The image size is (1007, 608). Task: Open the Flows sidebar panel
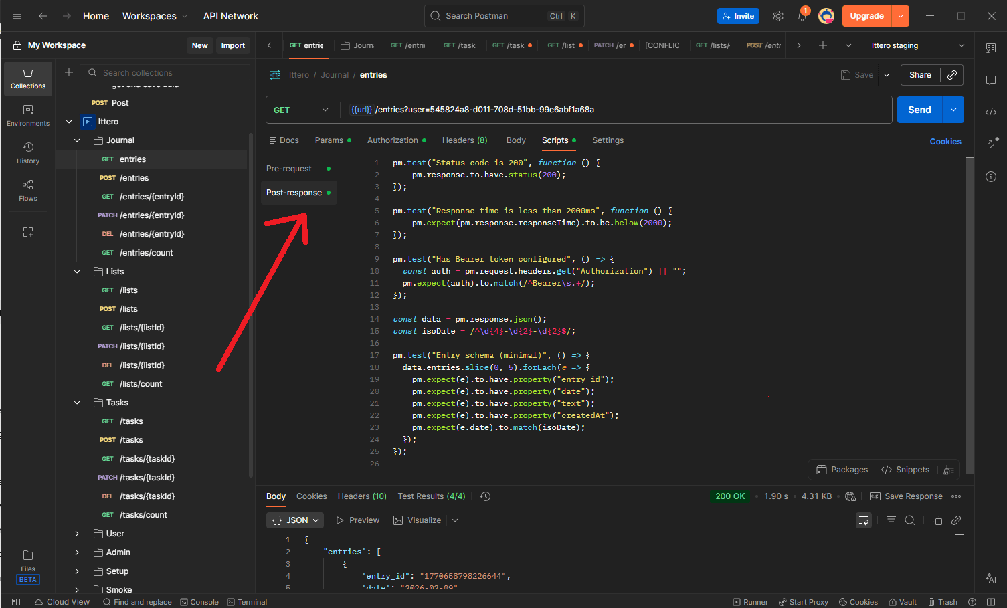click(28, 190)
